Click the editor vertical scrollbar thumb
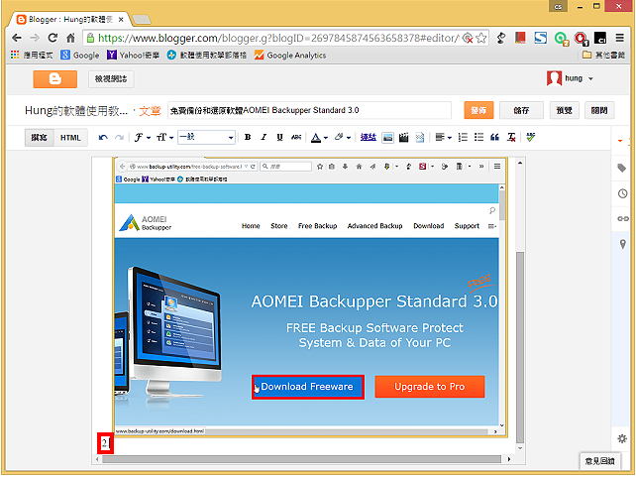This screenshot has width=636, height=478. click(x=520, y=347)
